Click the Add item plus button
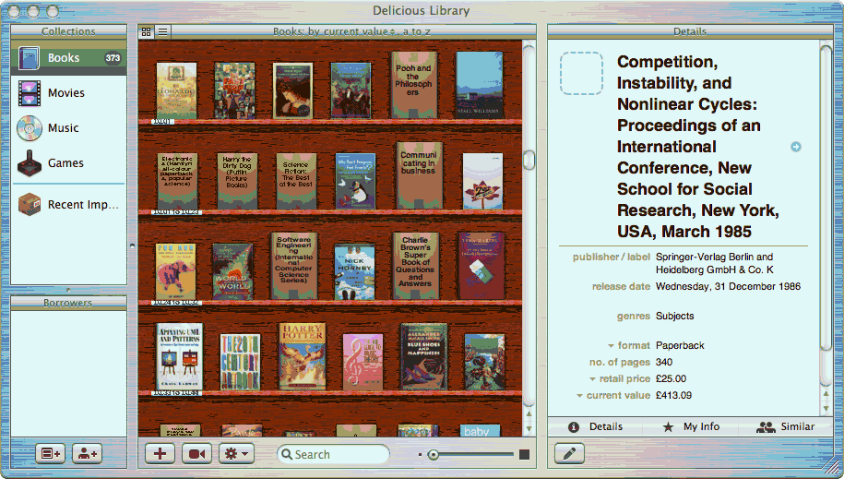The width and height of the screenshot is (844, 479). [x=160, y=454]
